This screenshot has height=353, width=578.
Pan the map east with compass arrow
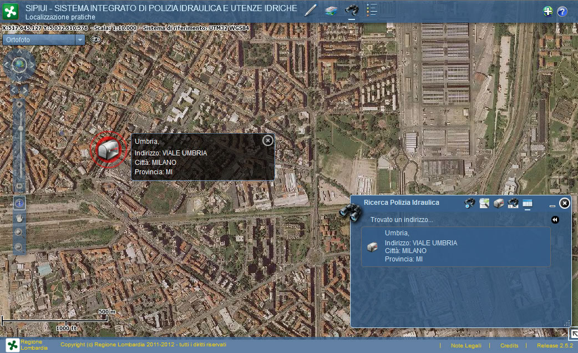32,65
